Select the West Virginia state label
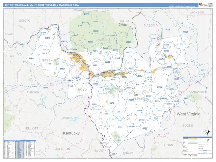This screenshot has width=216, height=162. pyautogui.click(x=188, y=114)
